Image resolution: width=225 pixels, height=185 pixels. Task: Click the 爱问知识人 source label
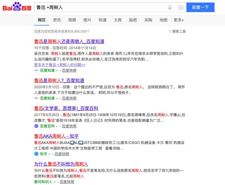[43, 182]
